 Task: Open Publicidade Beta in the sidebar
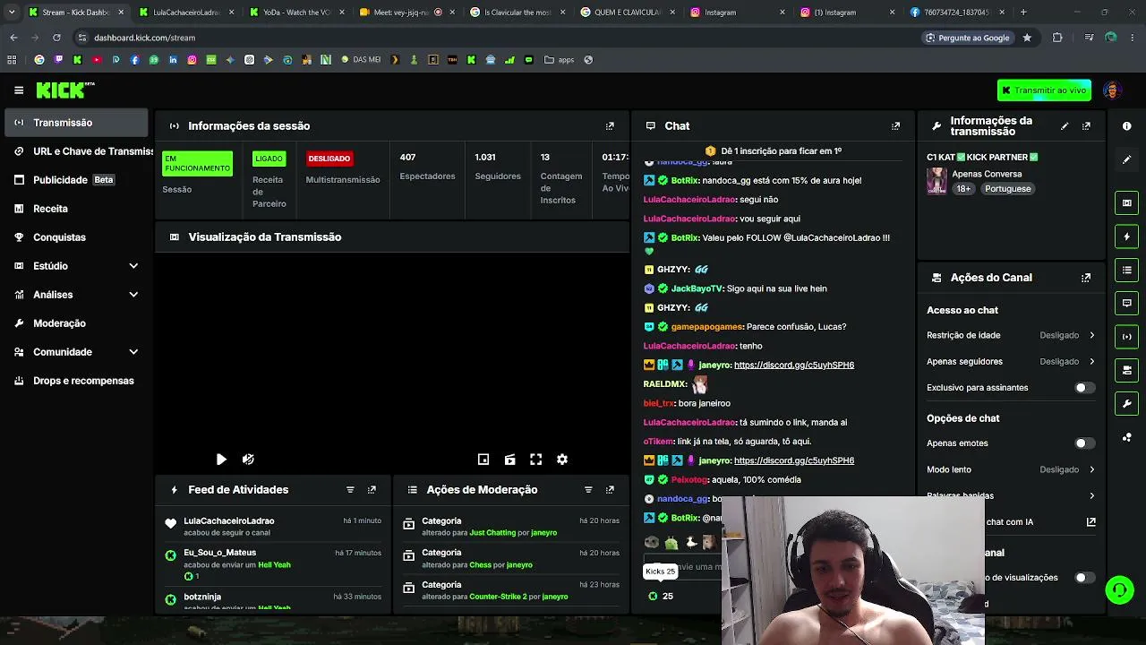tap(77, 180)
